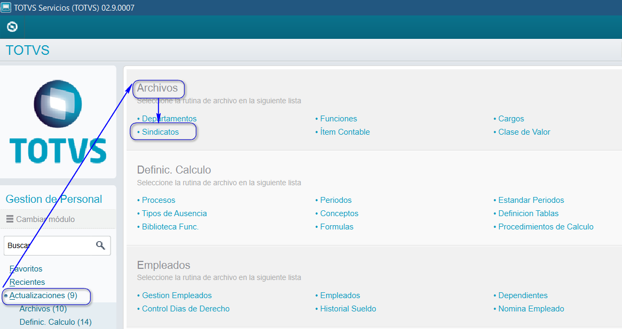The height and width of the screenshot is (329, 622).
Task: Click the TOTVS breadcrumb title text
Action: (x=28, y=50)
